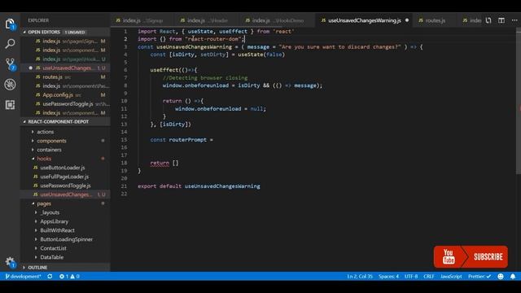Open the editor more actions ellipsis
The height and width of the screenshot is (293, 521).
tap(514, 20)
